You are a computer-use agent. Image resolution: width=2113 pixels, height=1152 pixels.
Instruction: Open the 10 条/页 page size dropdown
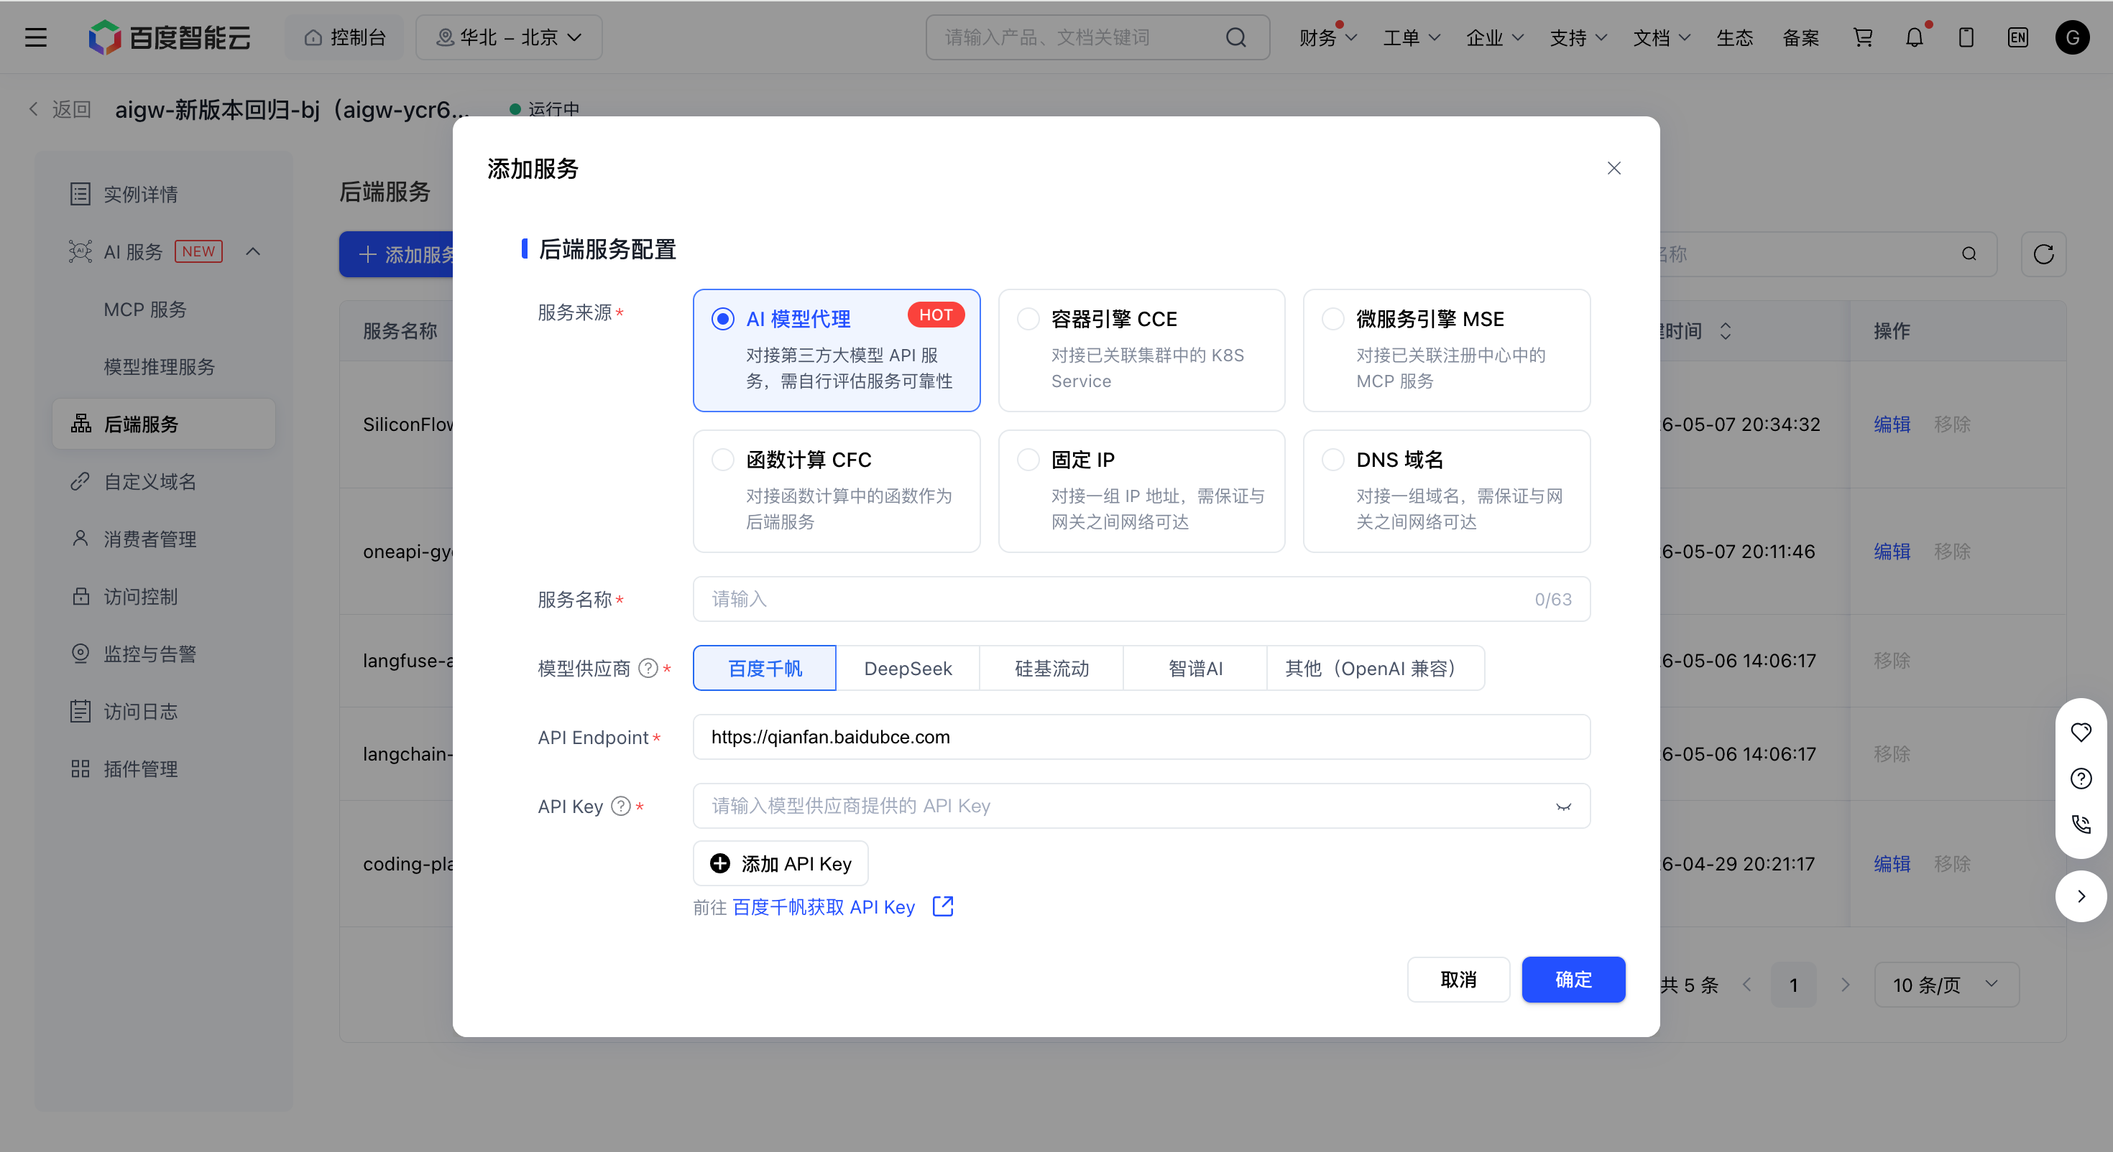[x=1946, y=985]
